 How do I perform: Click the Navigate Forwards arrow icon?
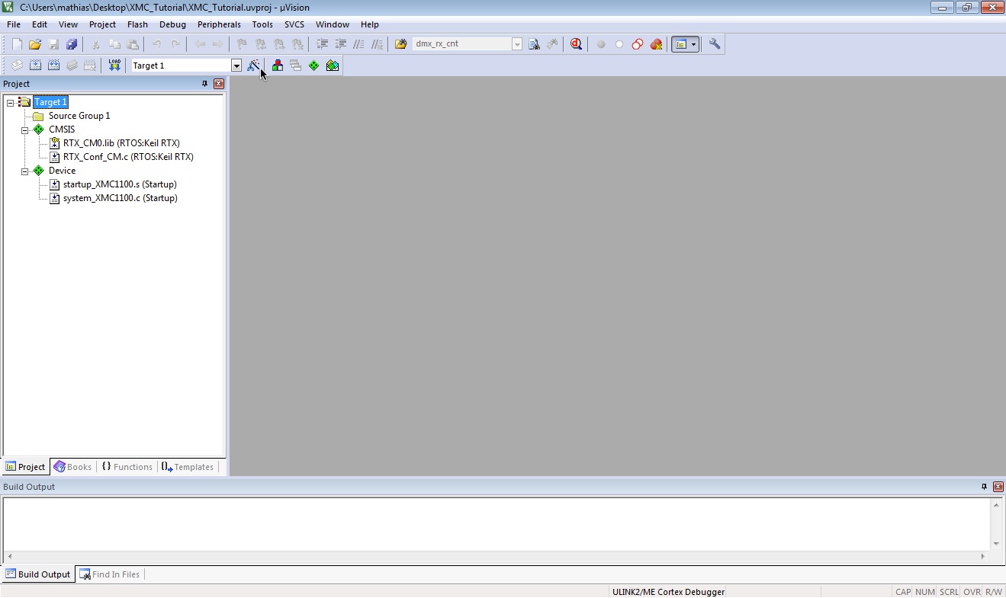point(218,44)
